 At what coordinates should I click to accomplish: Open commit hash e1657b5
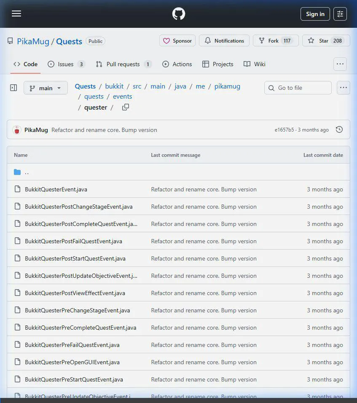(284, 130)
